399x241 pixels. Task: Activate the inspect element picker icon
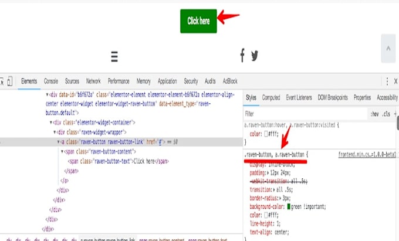click(1, 82)
